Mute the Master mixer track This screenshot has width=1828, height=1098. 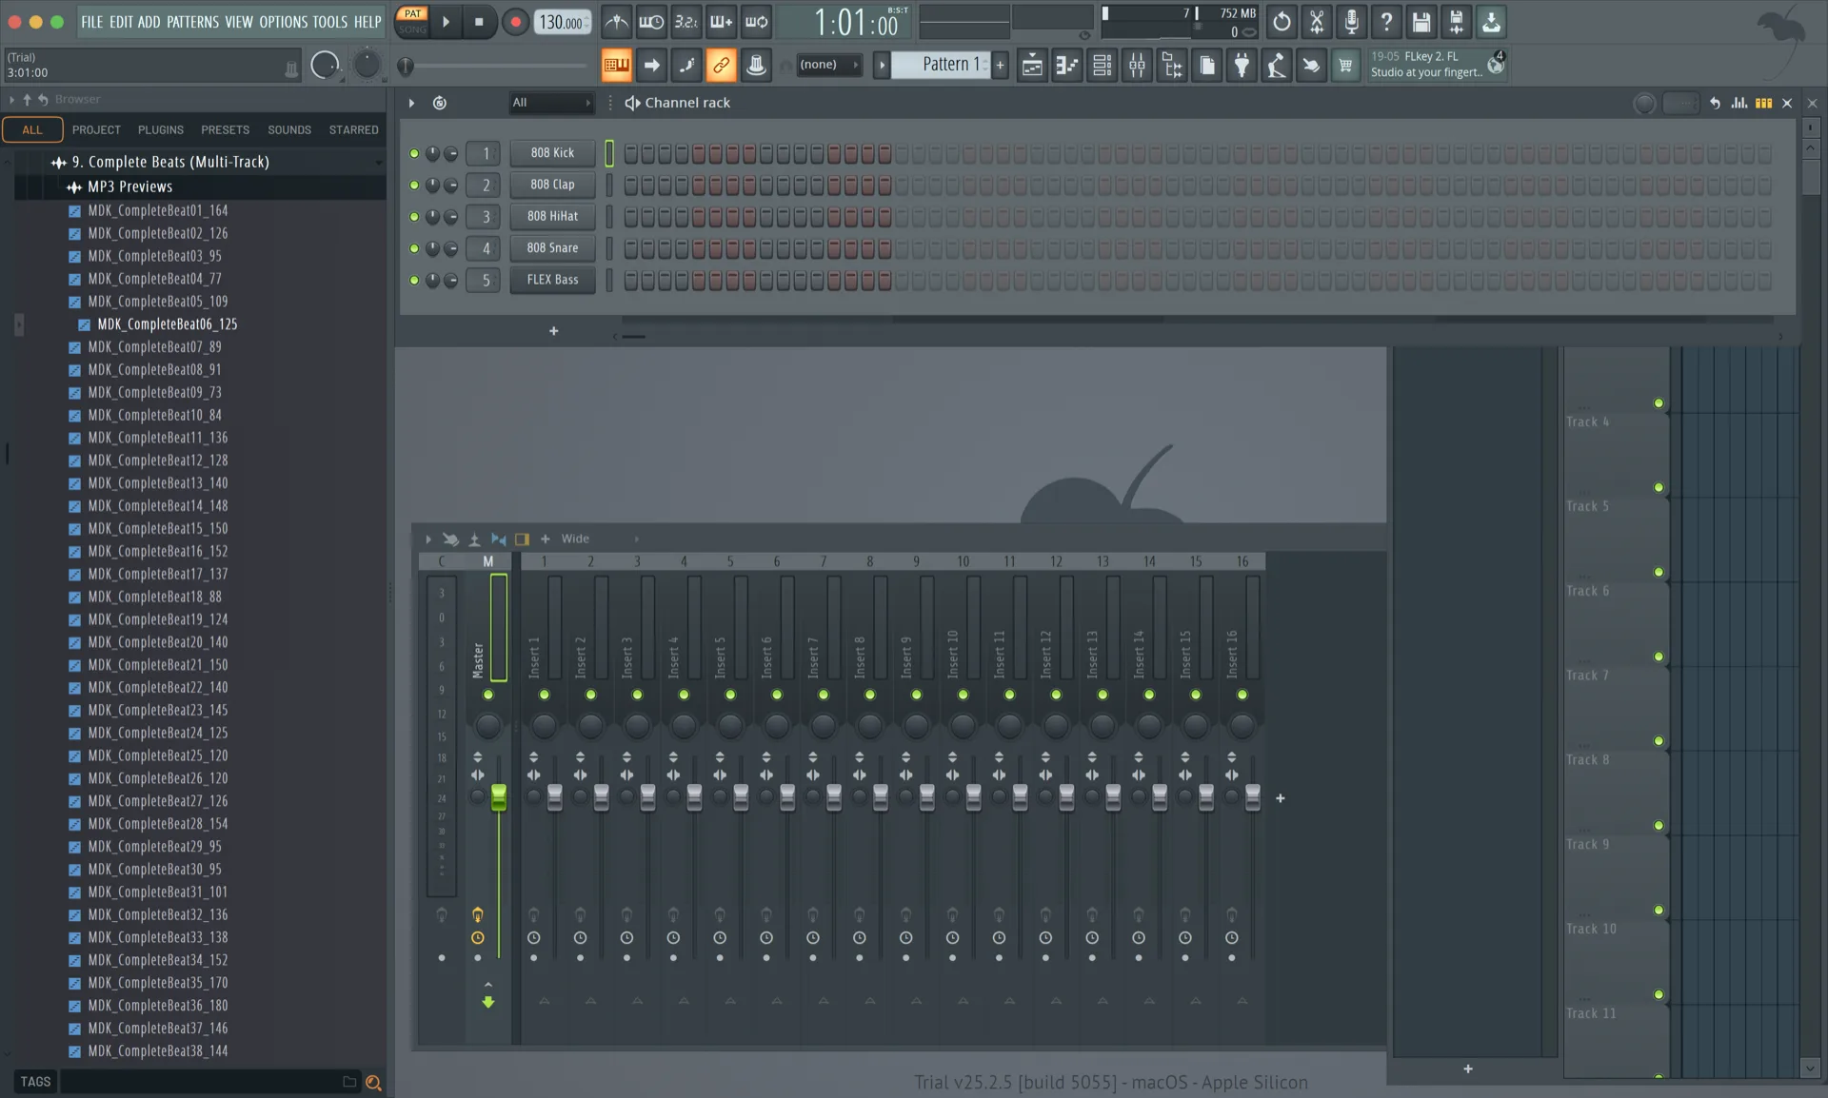(x=488, y=695)
